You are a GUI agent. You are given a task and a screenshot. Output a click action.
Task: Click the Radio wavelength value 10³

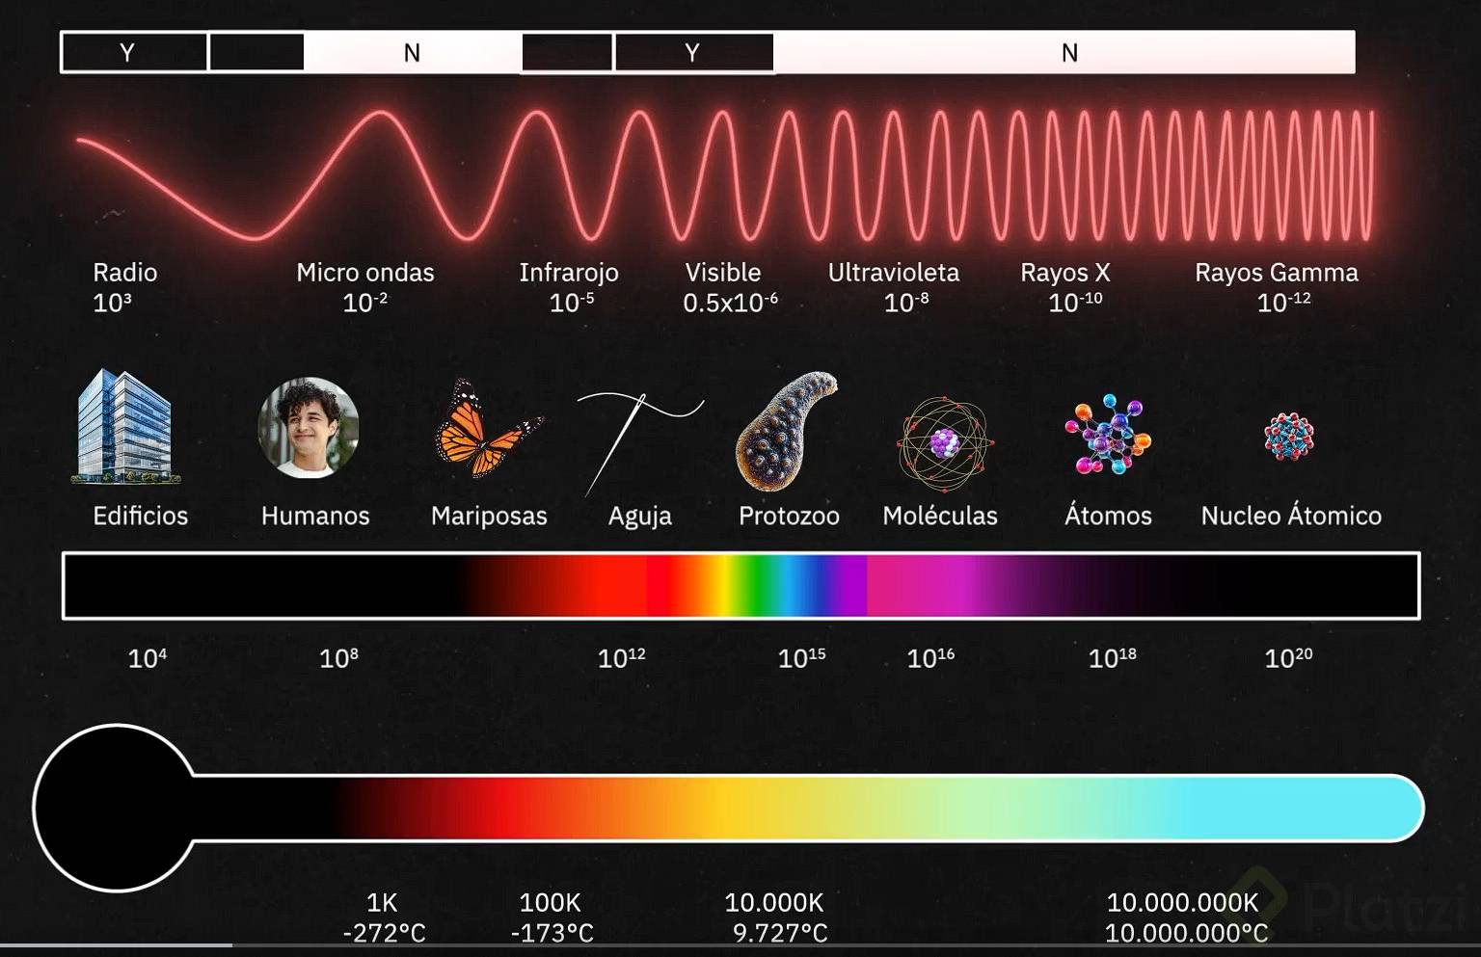pyautogui.click(x=112, y=303)
